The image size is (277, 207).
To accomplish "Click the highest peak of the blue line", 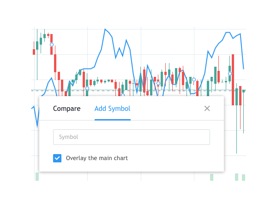I will pyautogui.click(x=105, y=29).
